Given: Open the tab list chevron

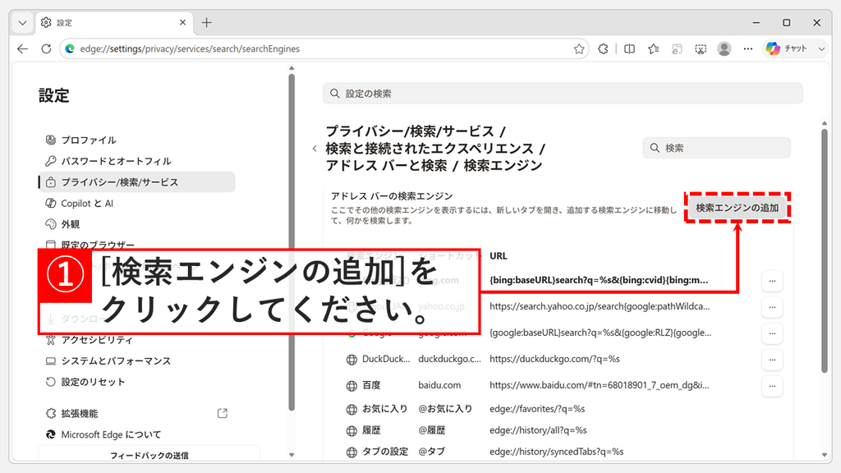Looking at the screenshot, I should point(22,22).
